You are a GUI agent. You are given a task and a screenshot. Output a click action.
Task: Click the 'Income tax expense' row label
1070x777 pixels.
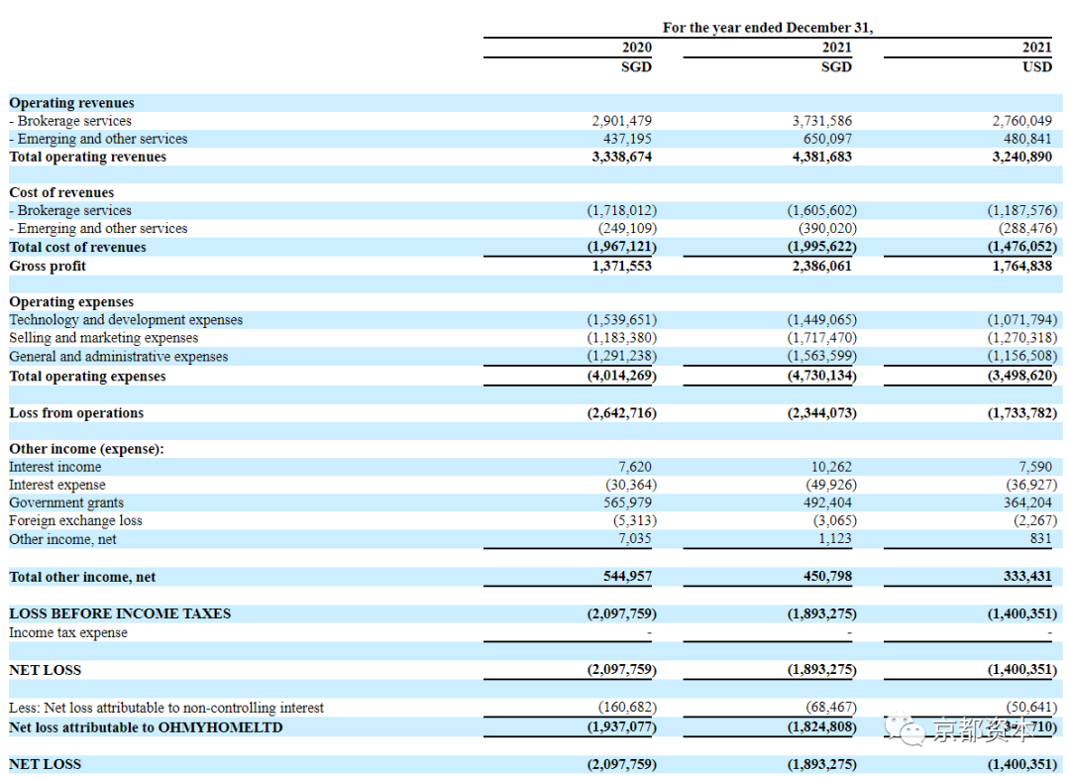(x=68, y=633)
